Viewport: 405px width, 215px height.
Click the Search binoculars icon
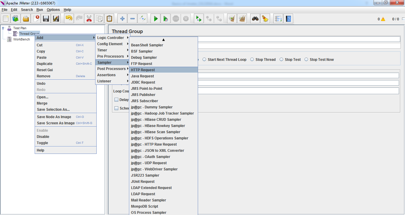click(255, 19)
